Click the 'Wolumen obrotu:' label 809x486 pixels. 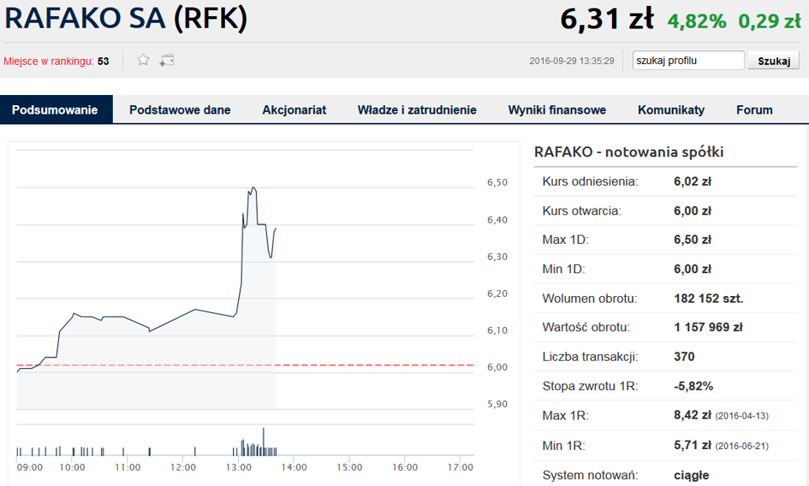(590, 299)
